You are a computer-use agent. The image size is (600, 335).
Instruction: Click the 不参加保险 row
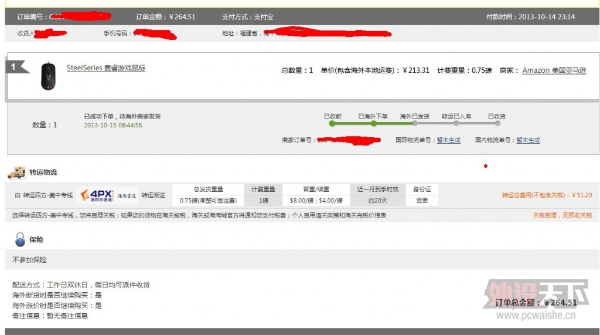tap(302, 260)
